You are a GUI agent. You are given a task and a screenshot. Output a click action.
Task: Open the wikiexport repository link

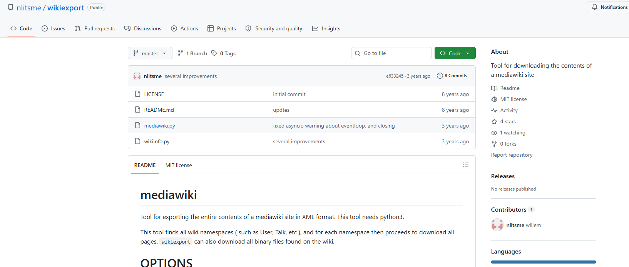tap(66, 8)
